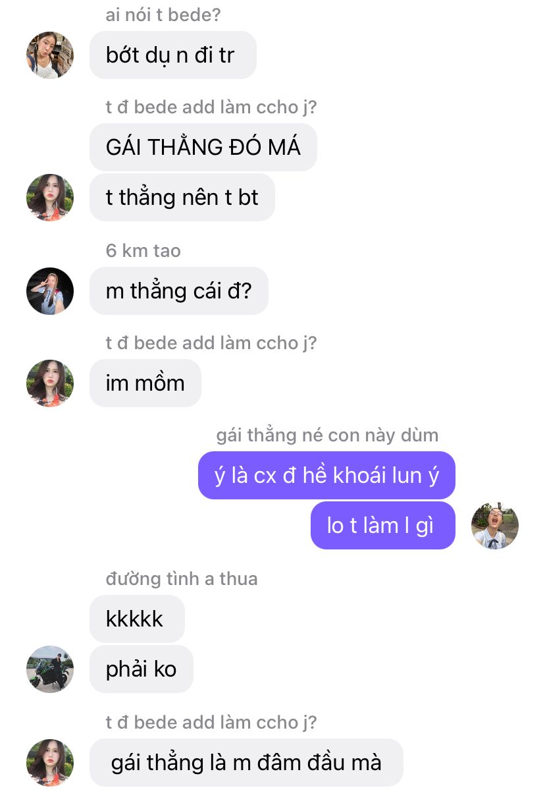545x809 pixels.
Task: Click sender name "ai nói t bede?"
Action: click(x=163, y=15)
